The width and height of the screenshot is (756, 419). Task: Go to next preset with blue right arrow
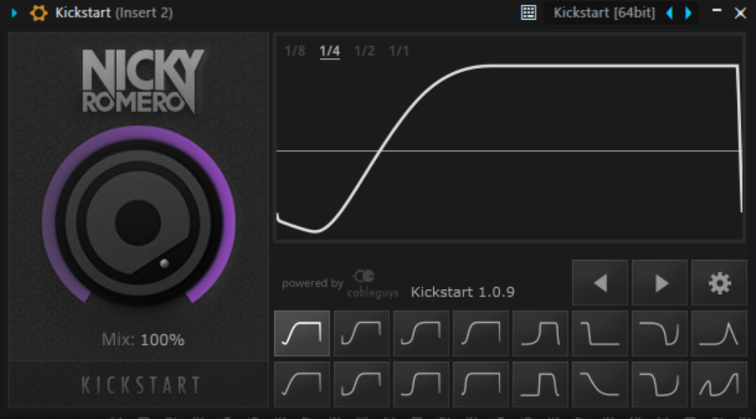coord(688,13)
